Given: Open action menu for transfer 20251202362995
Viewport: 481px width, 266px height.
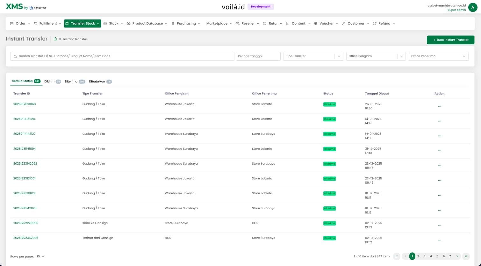Looking at the screenshot, I should [x=440, y=240].
